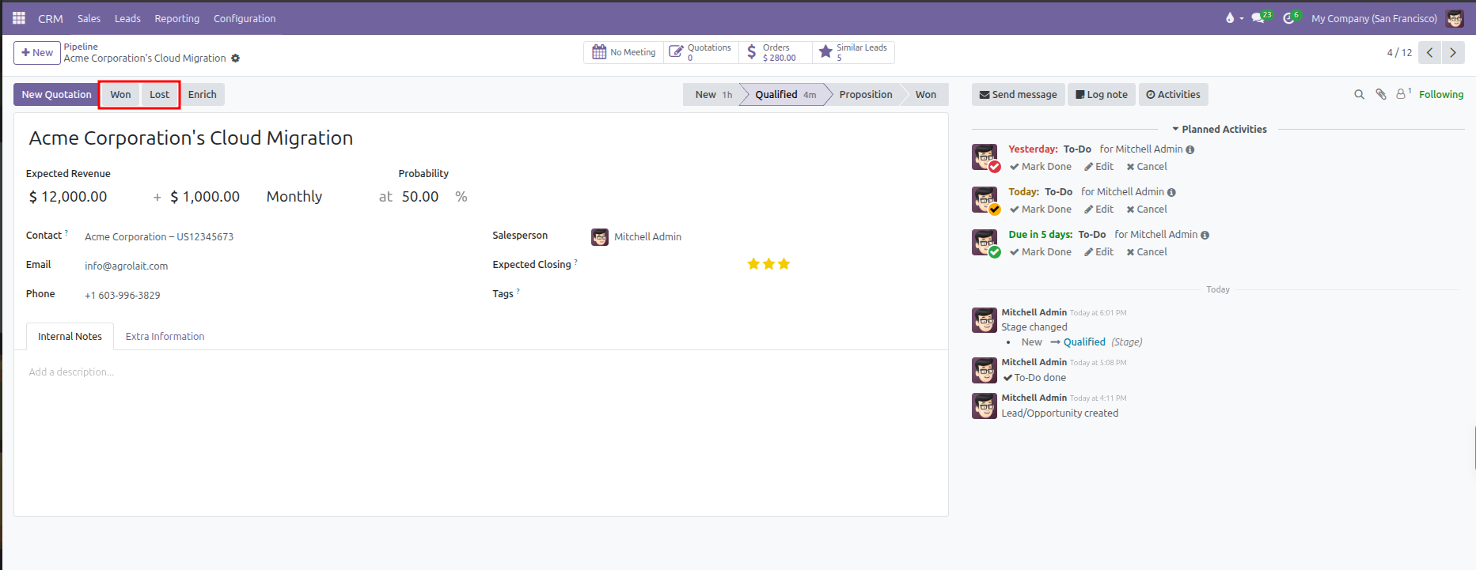Set priority to the second star
The image size is (1476, 570).
pyautogui.click(x=768, y=264)
